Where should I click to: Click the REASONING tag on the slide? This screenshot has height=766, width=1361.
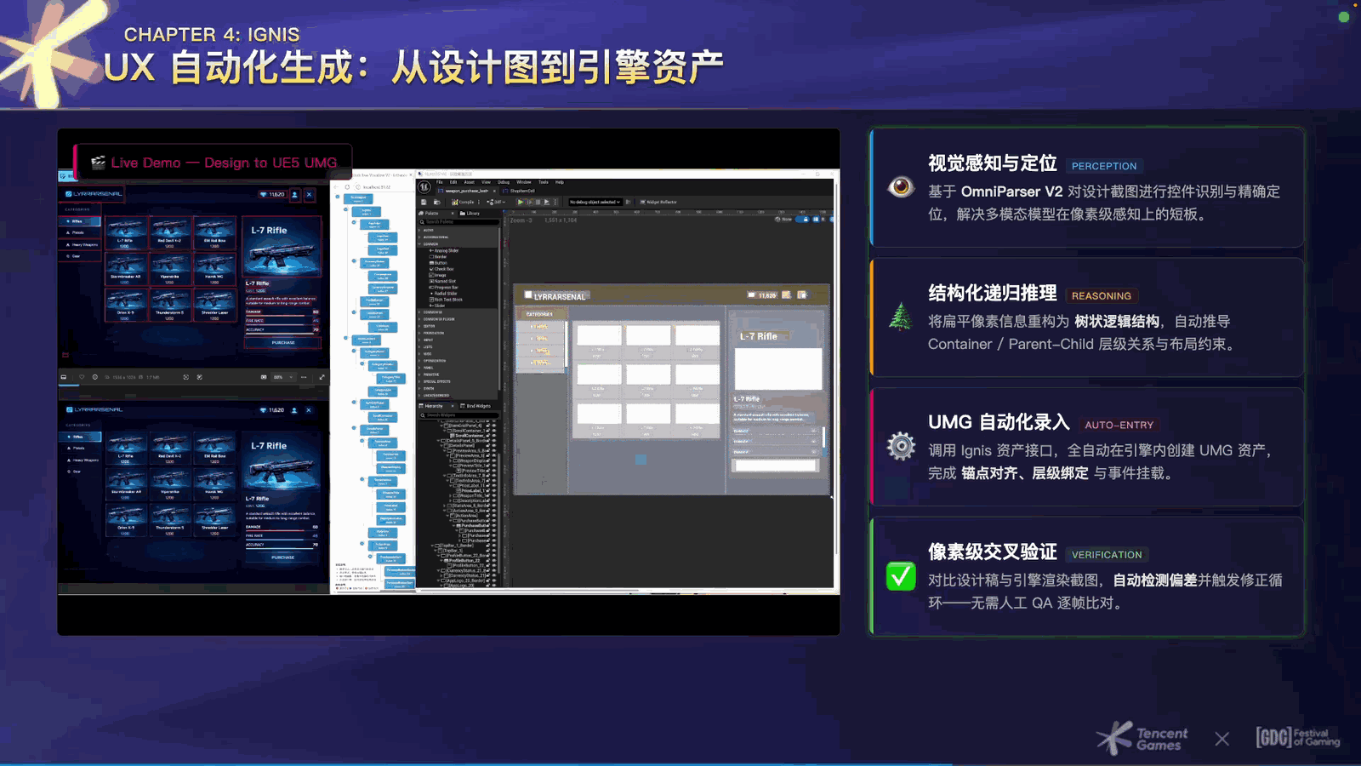click(1102, 296)
